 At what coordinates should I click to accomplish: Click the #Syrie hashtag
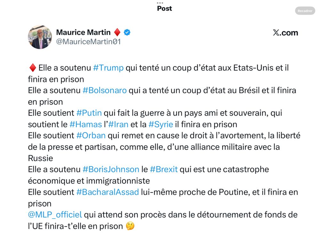coord(161,124)
